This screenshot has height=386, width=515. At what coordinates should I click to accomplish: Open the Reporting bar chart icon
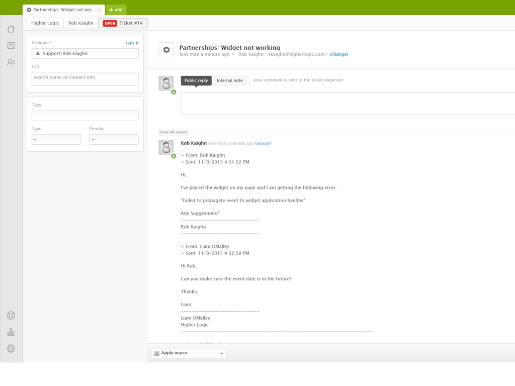tap(11, 332)
